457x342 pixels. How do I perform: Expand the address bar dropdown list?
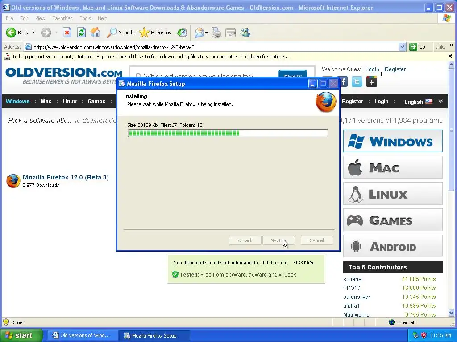coord(402,47)
